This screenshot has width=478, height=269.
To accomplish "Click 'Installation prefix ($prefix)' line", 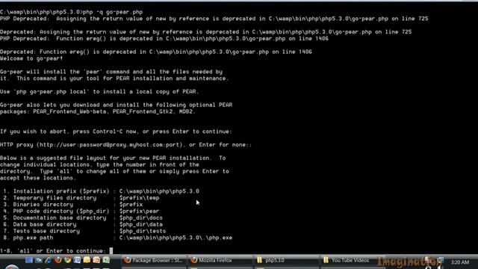I will [x=102, y=191].
